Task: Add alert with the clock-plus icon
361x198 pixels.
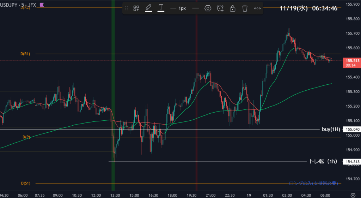Action: point(220,8)
